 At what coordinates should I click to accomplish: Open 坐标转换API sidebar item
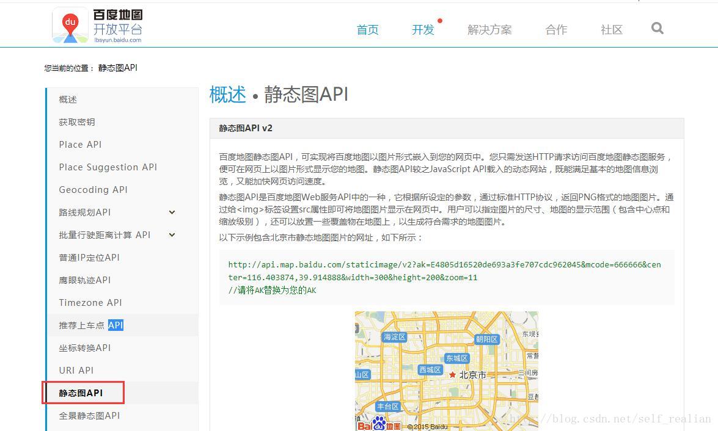tap(85, 348)
